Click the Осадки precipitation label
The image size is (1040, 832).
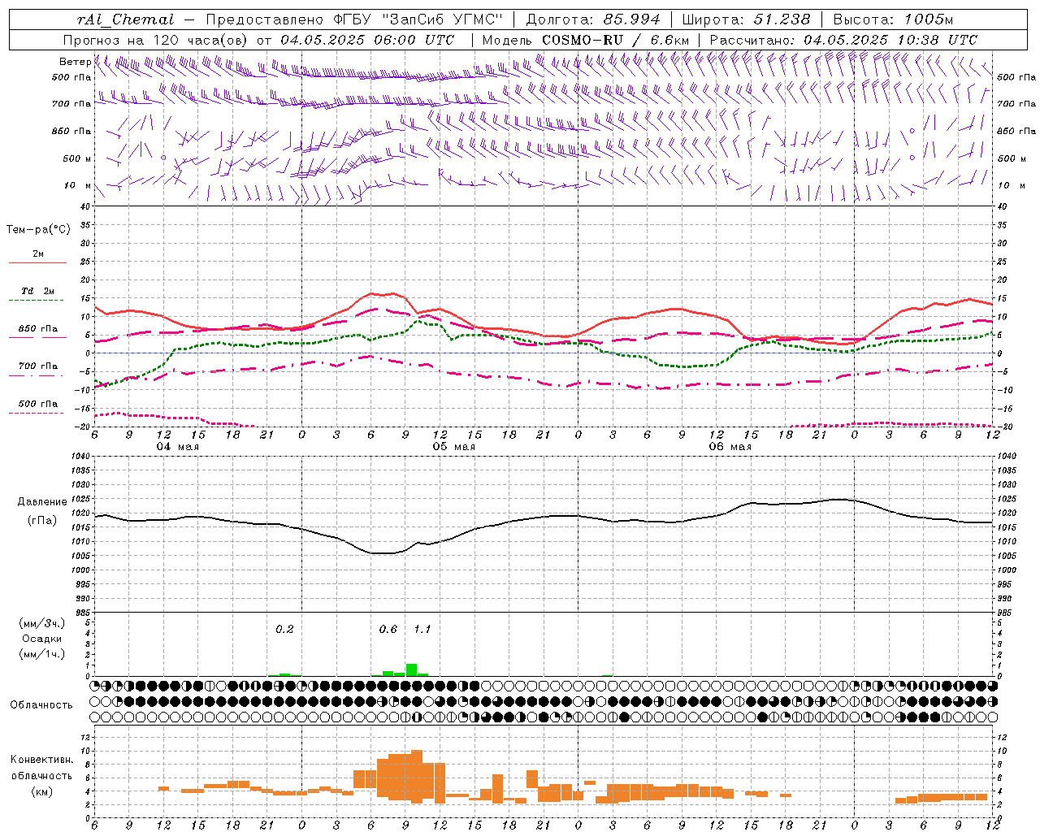click(42, 639)
